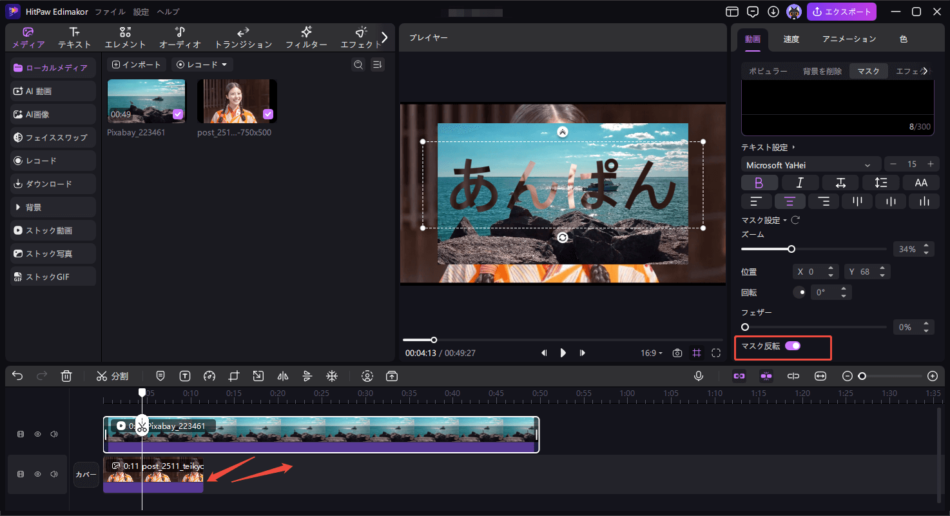Click the カバー cover button
This screenshot has height=516, width=950.
click(x=86, y=475)
